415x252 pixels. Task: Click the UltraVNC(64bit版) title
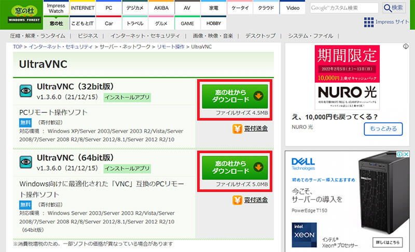pos(75,158)
